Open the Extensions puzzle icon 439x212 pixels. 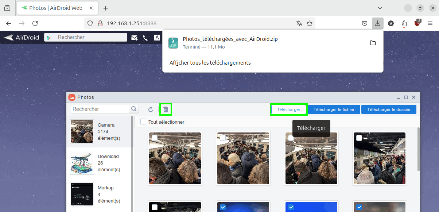404,23
